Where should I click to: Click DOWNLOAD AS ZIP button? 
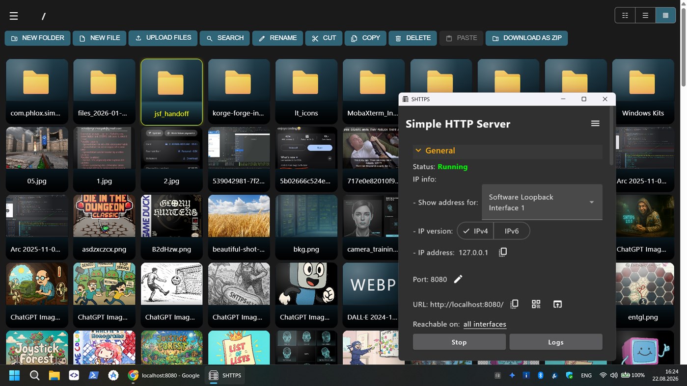tap(526, 38)
